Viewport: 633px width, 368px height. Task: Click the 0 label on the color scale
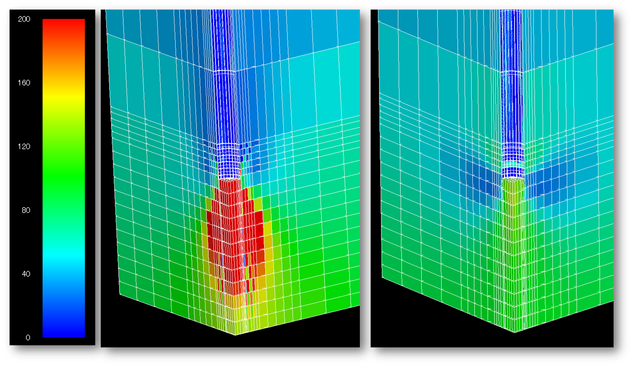pos(28,338)
